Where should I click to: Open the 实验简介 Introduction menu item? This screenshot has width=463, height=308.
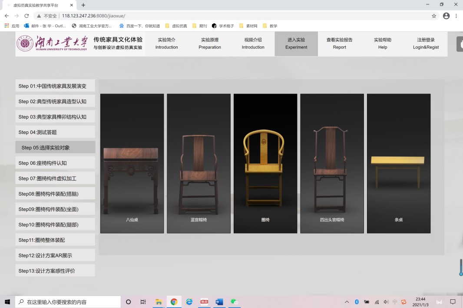pos(167,43)
